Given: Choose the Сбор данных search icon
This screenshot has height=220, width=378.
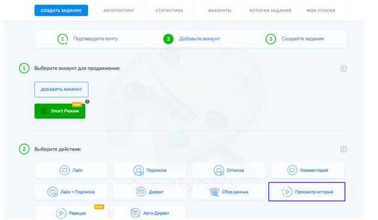Looking at the screenshot, I should [x=214, y=192].
